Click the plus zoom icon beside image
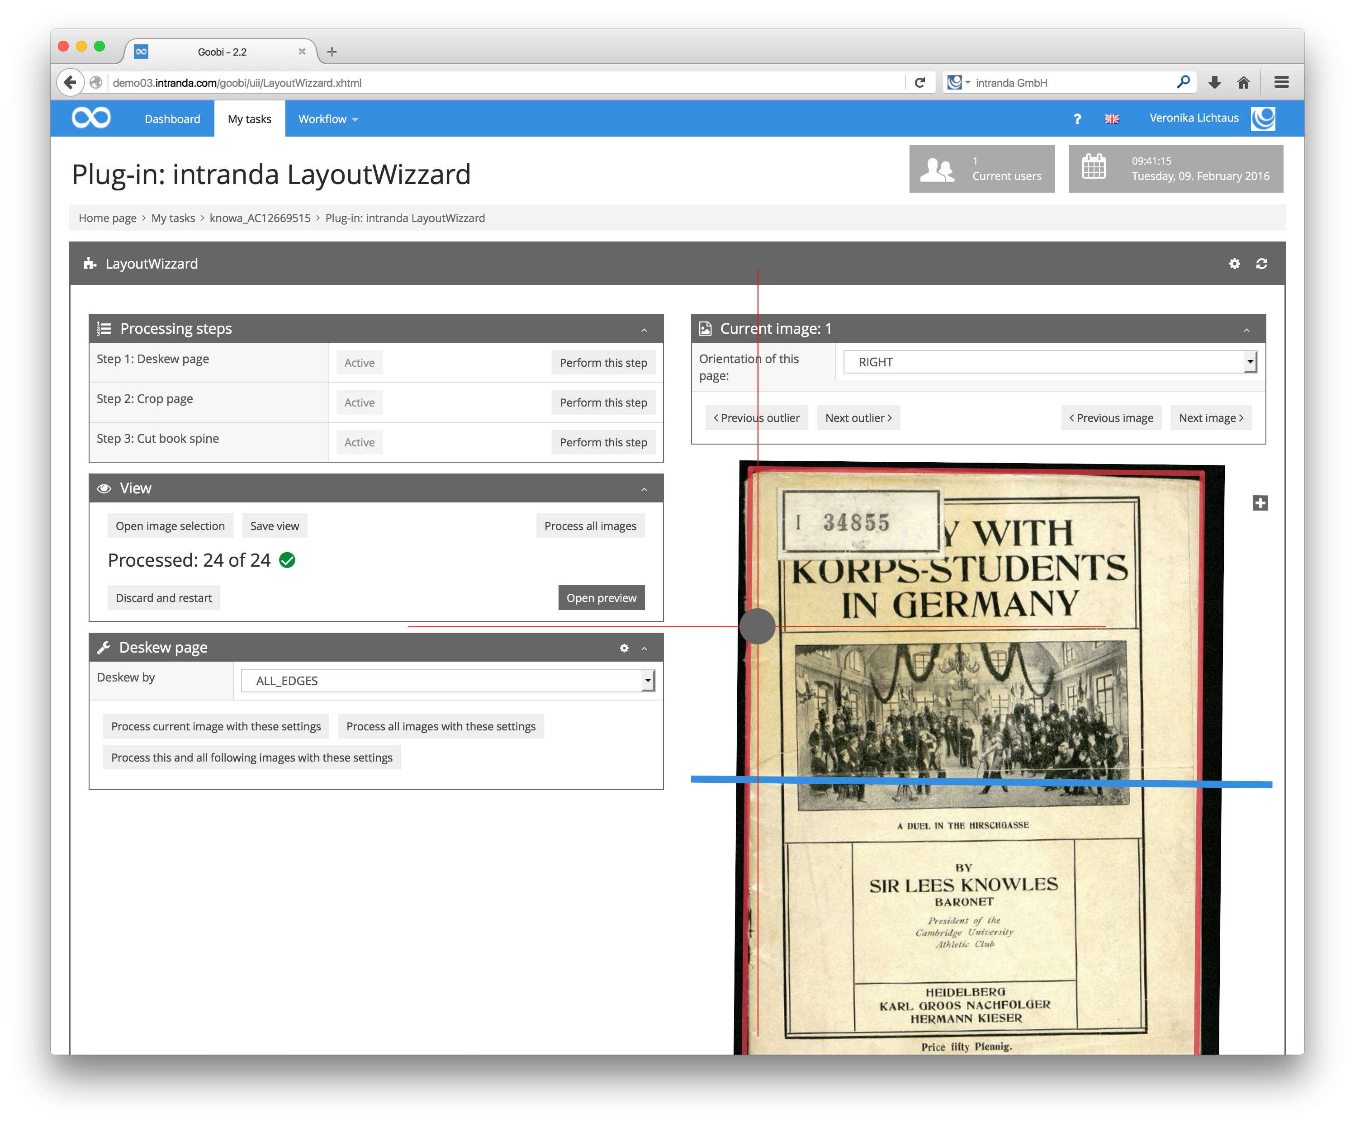The height and width of the screenshot is (1127, 1355). coord(1260,503)
